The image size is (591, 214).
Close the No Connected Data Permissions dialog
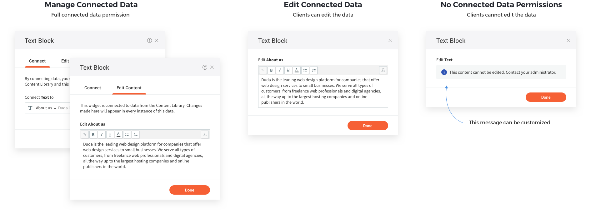[x=568, y=41]
